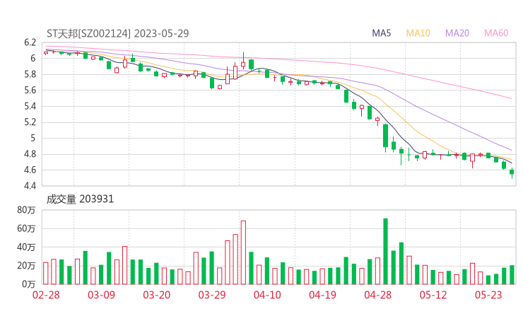Viewport: 523px width, 311px height.
Task: Select the tallest red hollow volume bar
Action: click(x=244, y=252)
